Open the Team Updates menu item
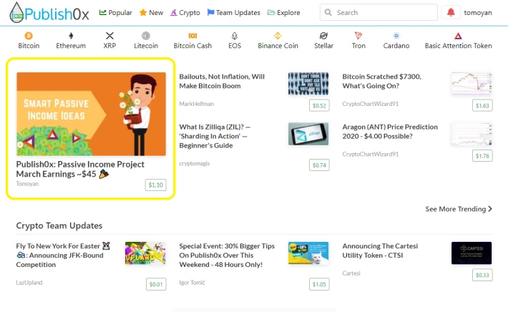Image resolution: width=508 pixels, height=312 pixels. click(233, 13)
